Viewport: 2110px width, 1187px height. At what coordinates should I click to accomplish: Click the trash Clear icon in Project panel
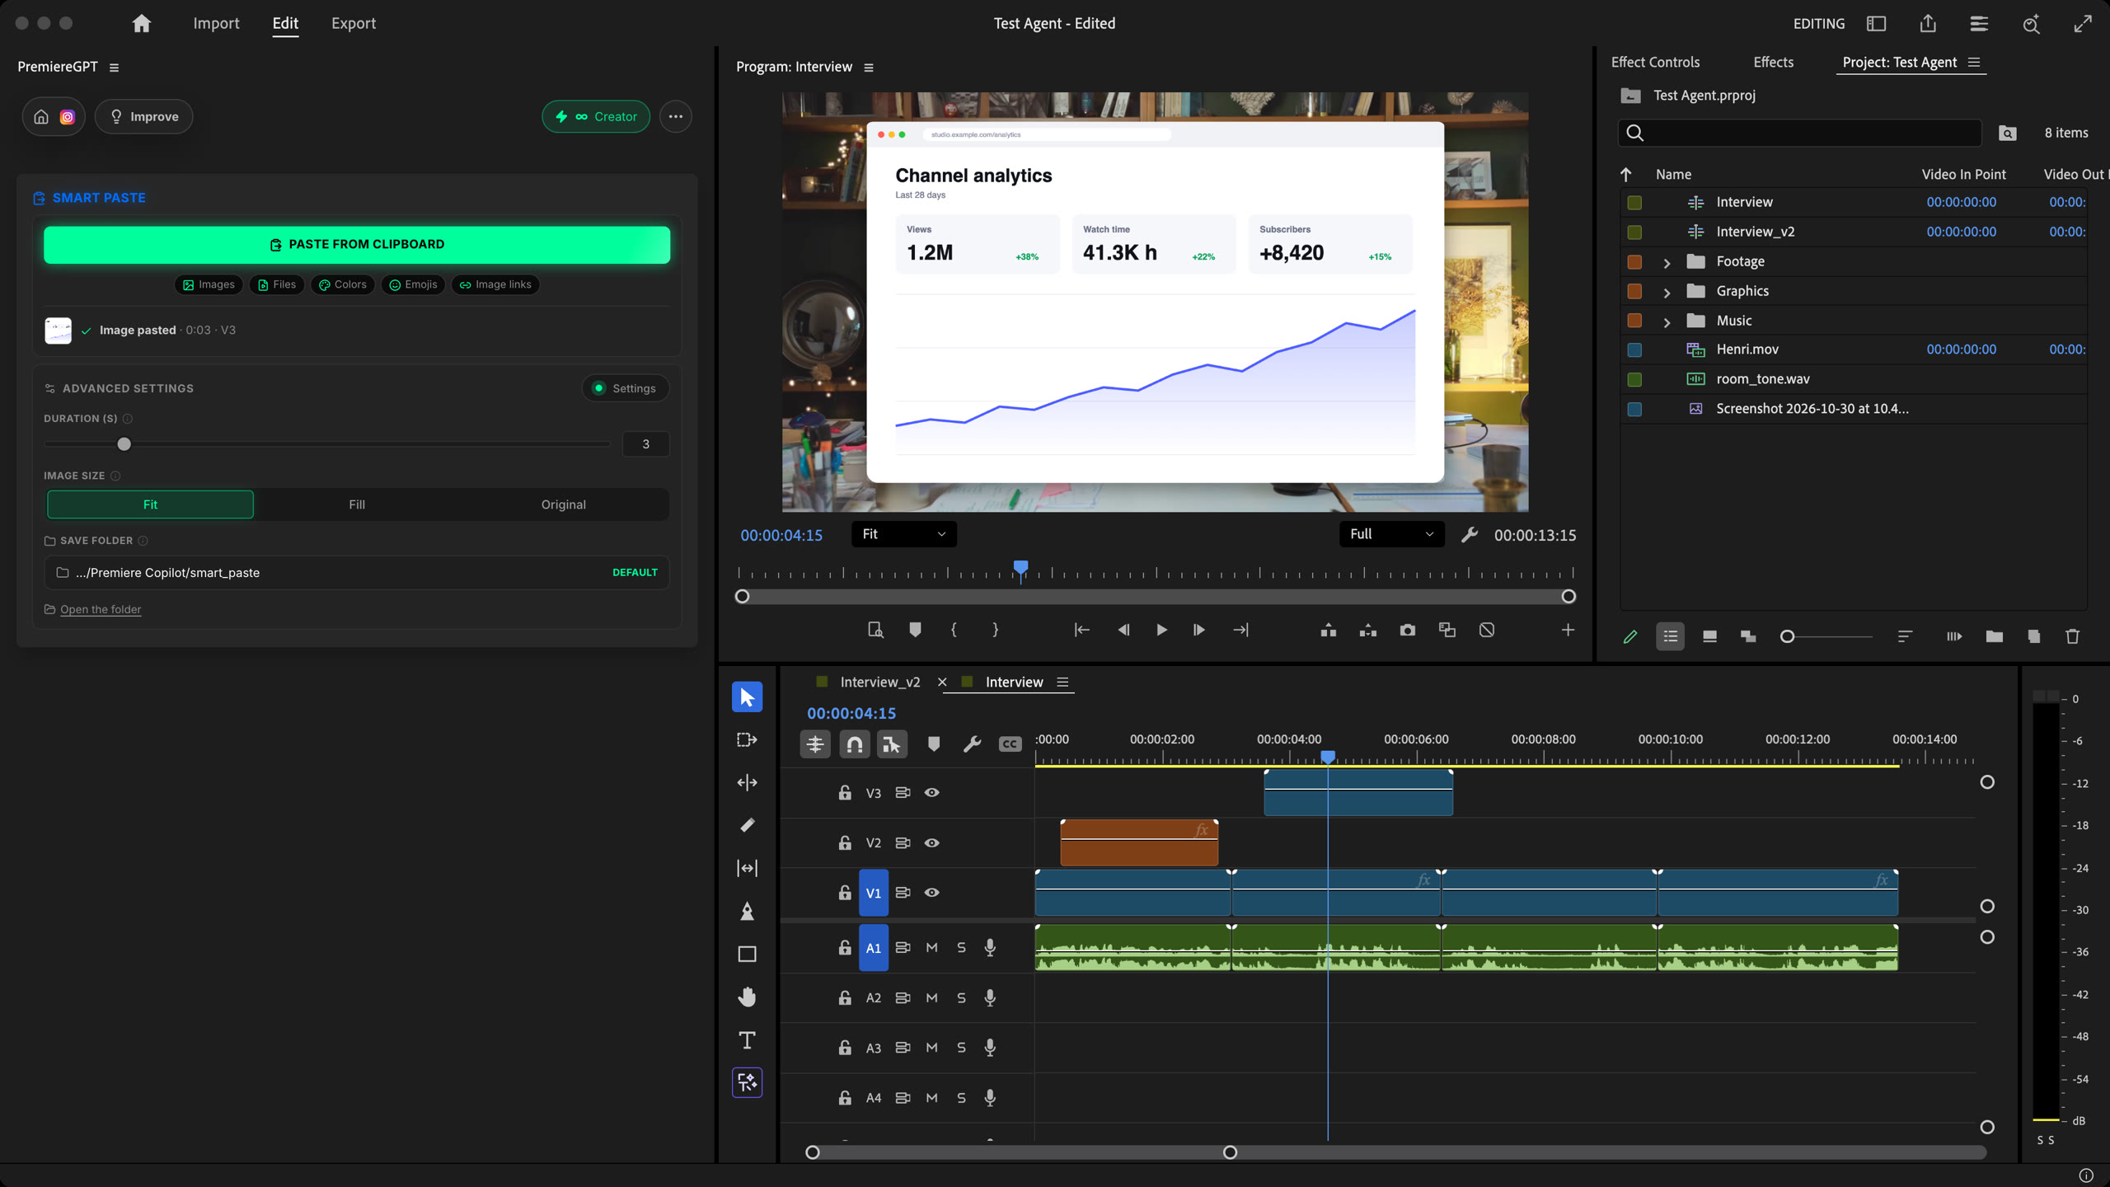point(2072,636)
